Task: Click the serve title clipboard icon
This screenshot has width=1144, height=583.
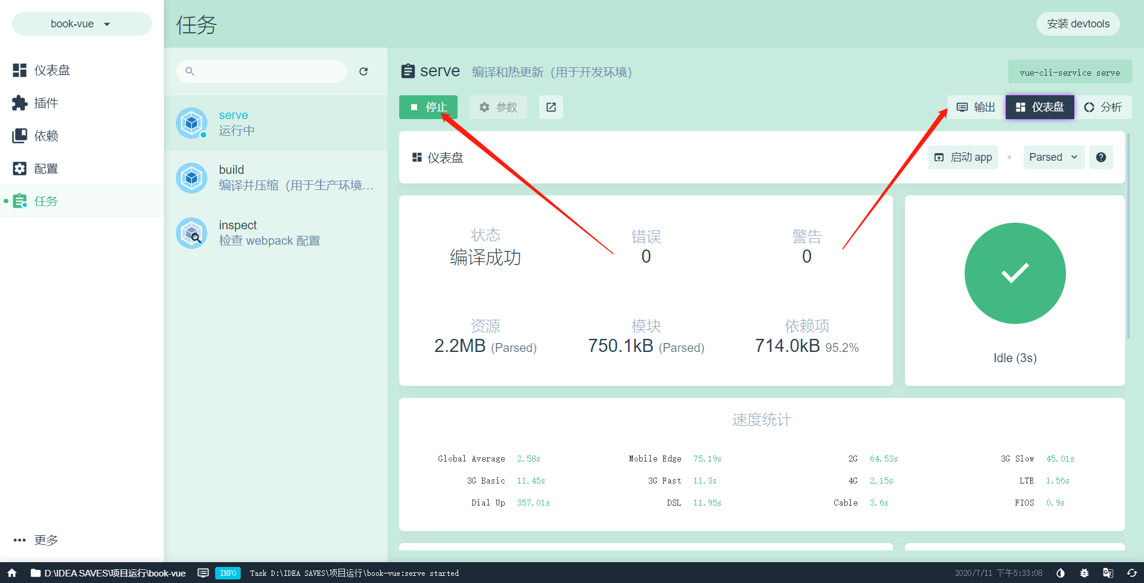Action: pos(408,71)
